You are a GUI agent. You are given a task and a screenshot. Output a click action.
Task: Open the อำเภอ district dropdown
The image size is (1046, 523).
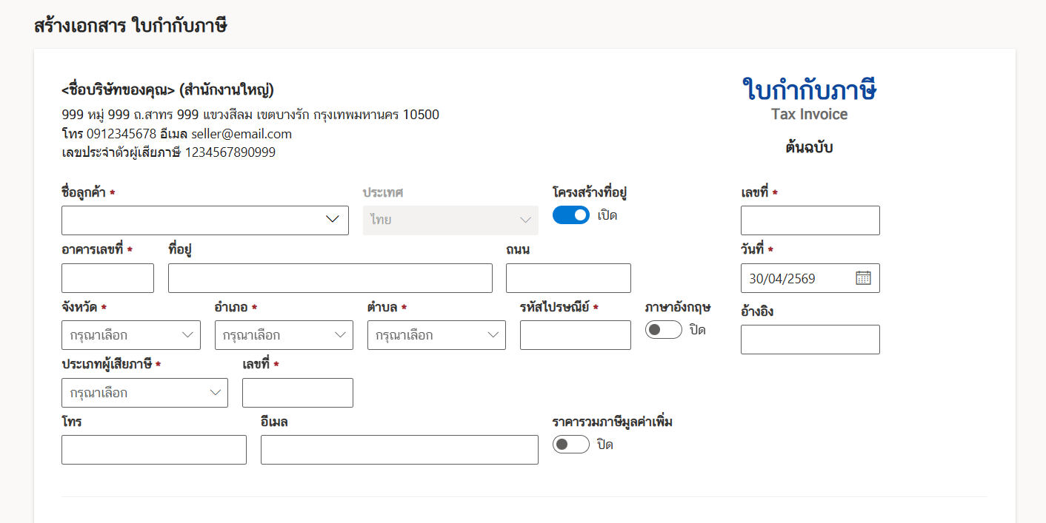[284, 335]
